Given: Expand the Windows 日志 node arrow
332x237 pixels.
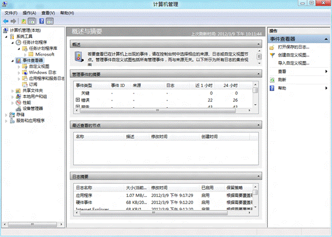Looking at the screenshot, I should click(19, 73).
